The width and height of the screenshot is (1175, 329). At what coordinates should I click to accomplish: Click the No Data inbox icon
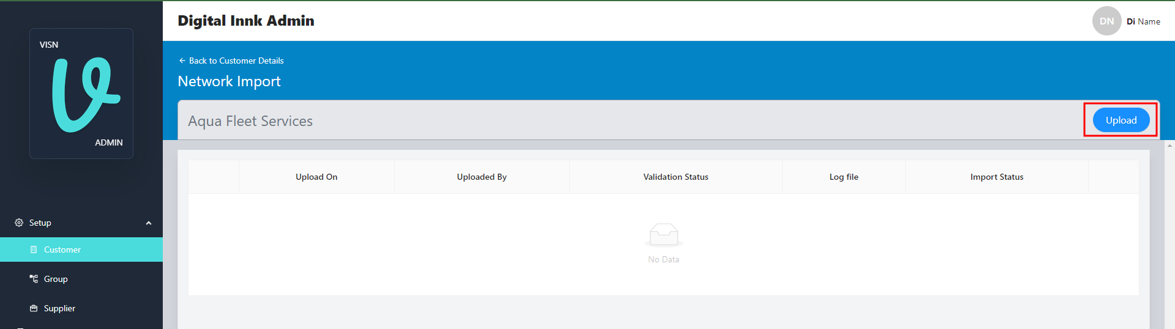664,235
